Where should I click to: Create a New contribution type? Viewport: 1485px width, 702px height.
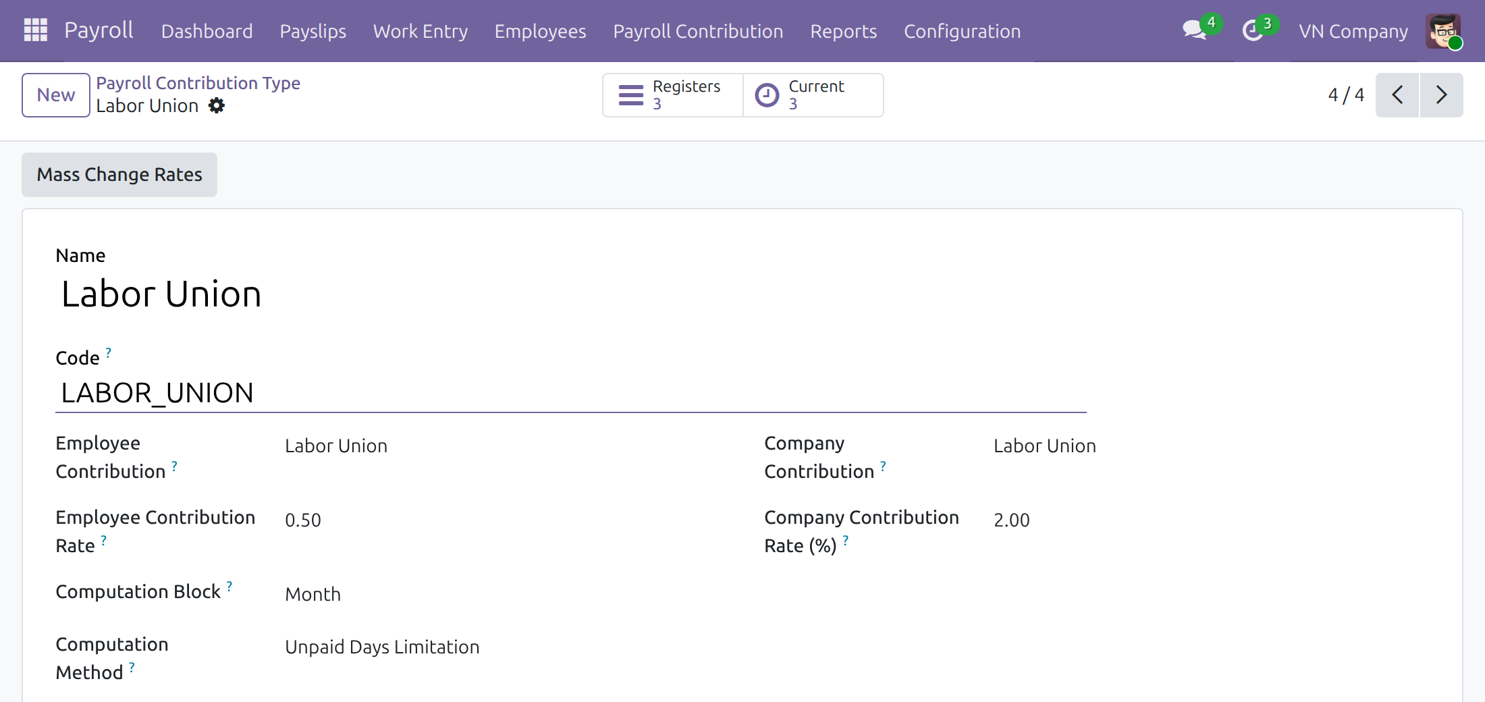(56, 95)
